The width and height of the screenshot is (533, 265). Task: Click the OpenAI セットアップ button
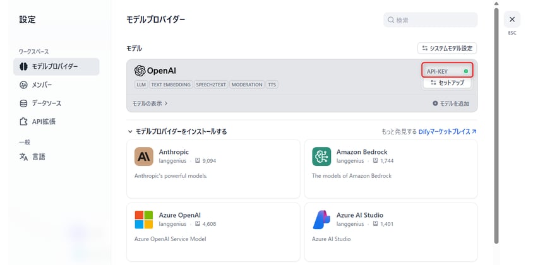click(447, 83)
